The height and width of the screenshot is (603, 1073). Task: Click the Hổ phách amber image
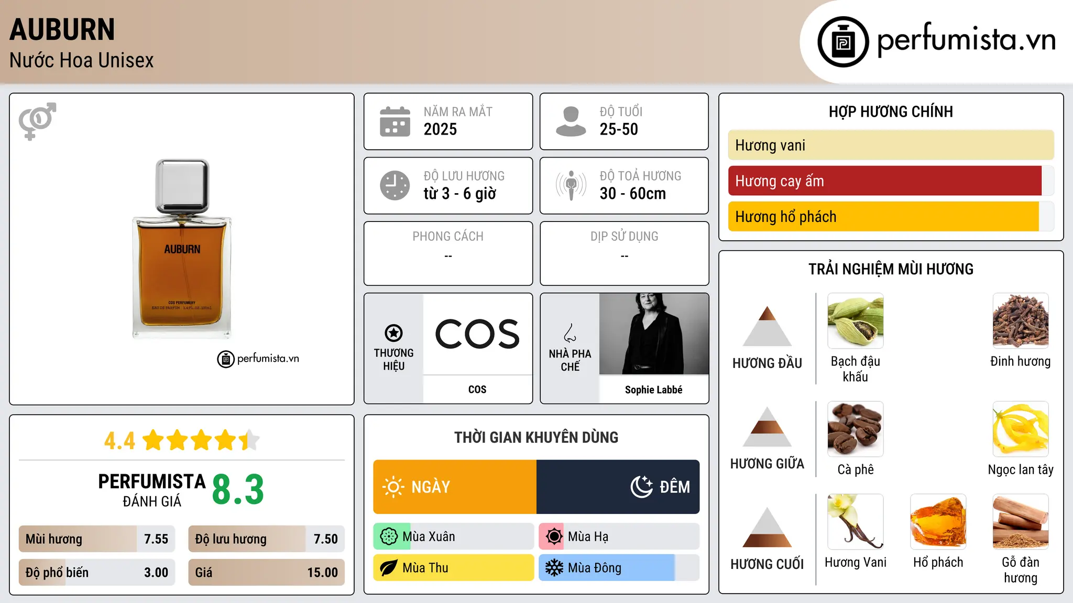pyautogui.click(x=938, y=522)
